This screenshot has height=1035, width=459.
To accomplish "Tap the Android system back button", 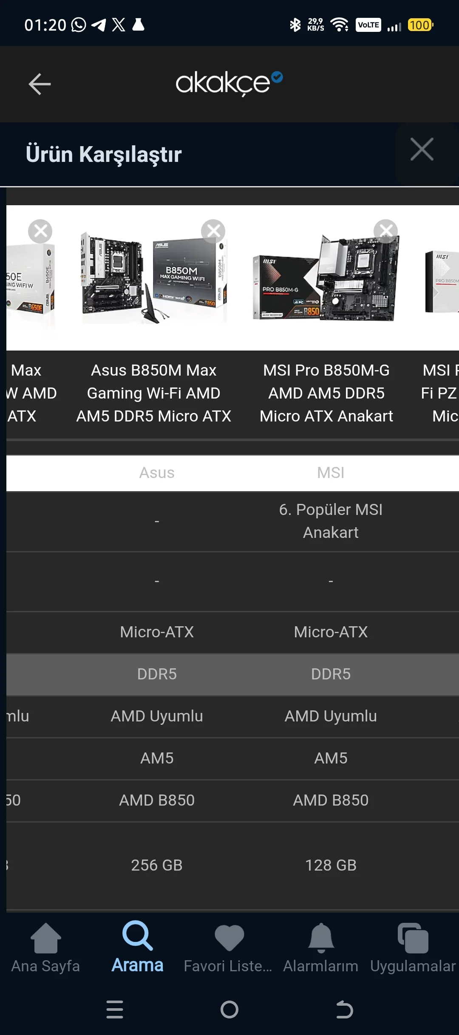I will tap(344, 1010).
